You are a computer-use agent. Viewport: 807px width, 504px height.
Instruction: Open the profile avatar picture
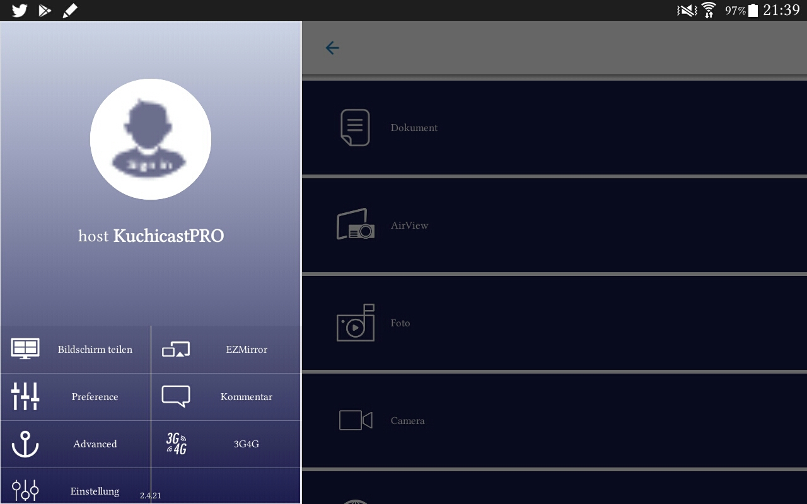(x=151, y=139)
